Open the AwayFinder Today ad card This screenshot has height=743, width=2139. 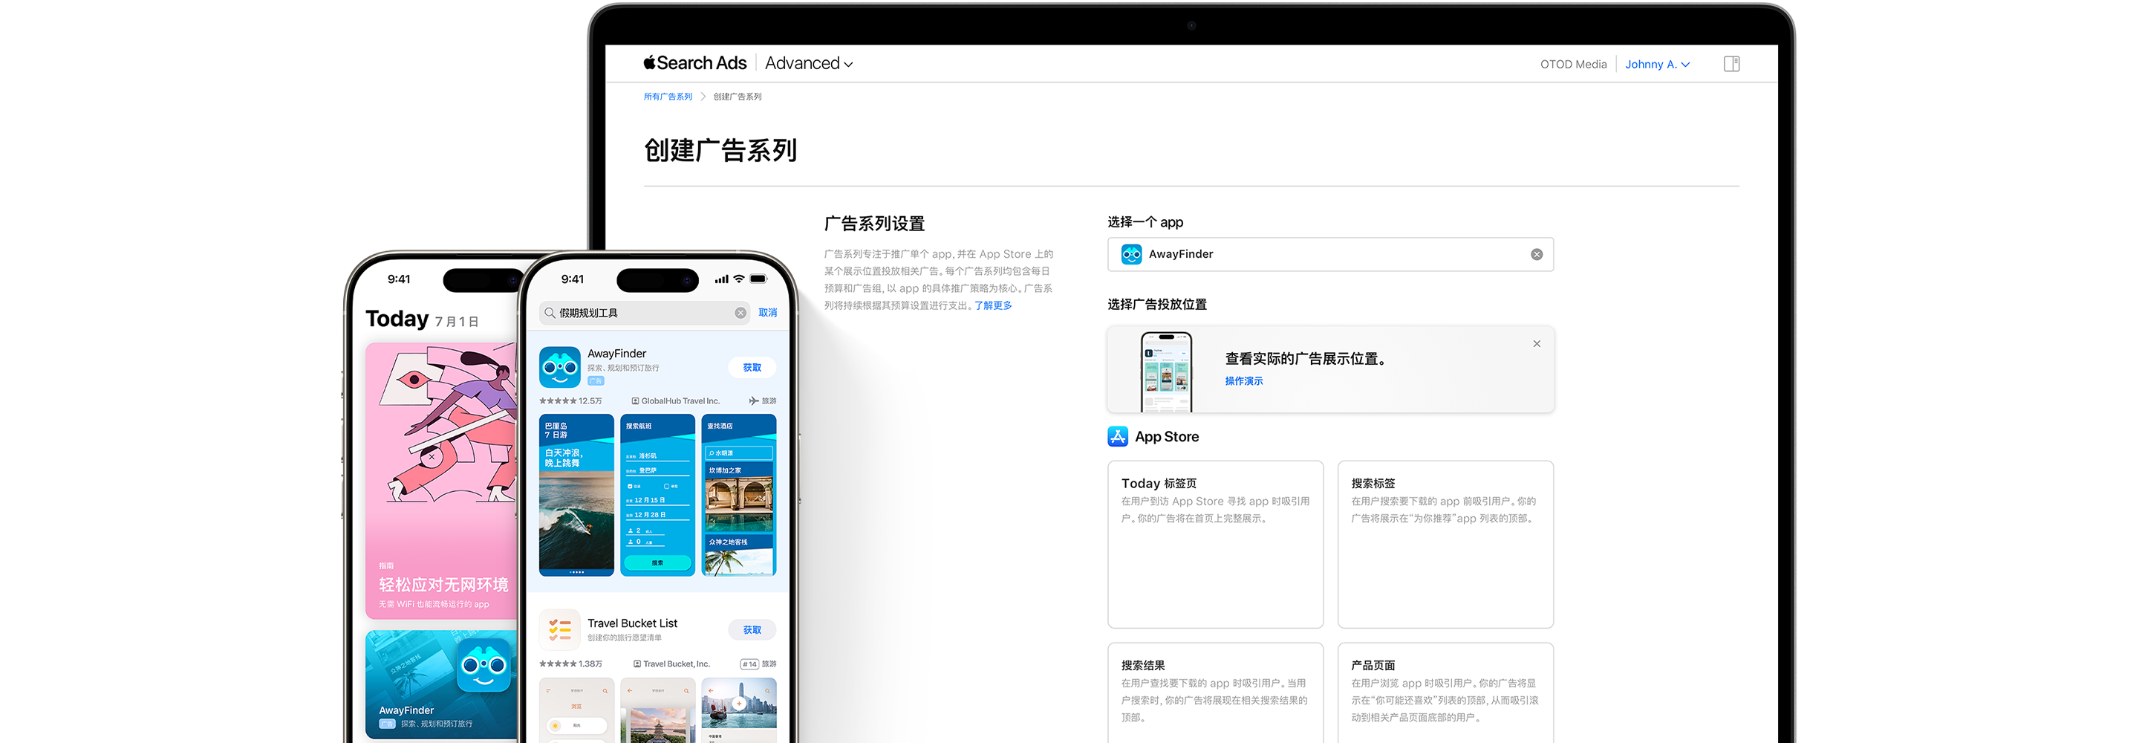(x=441, y=685)
